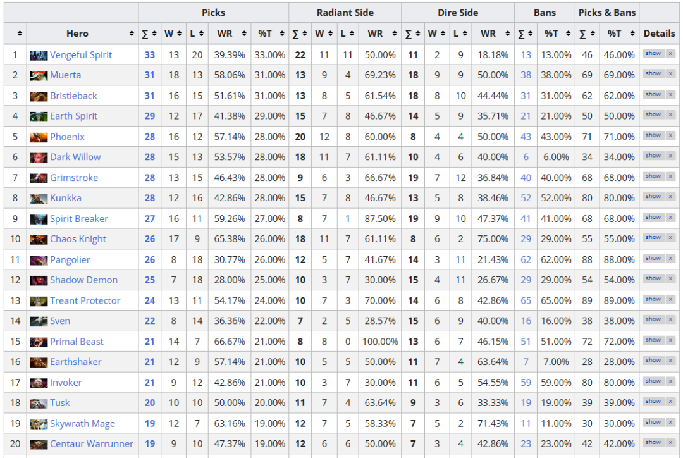Click the Vengeful Spirit hero portrait icon
This screenshot has width=683, height=458.
39,55
